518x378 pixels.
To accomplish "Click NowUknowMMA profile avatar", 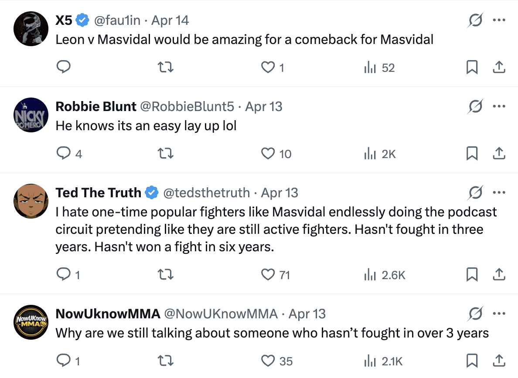I will (30, 322).
